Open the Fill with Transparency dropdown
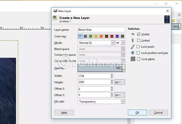This screenshot has width=182, height=124. (101, 102)
